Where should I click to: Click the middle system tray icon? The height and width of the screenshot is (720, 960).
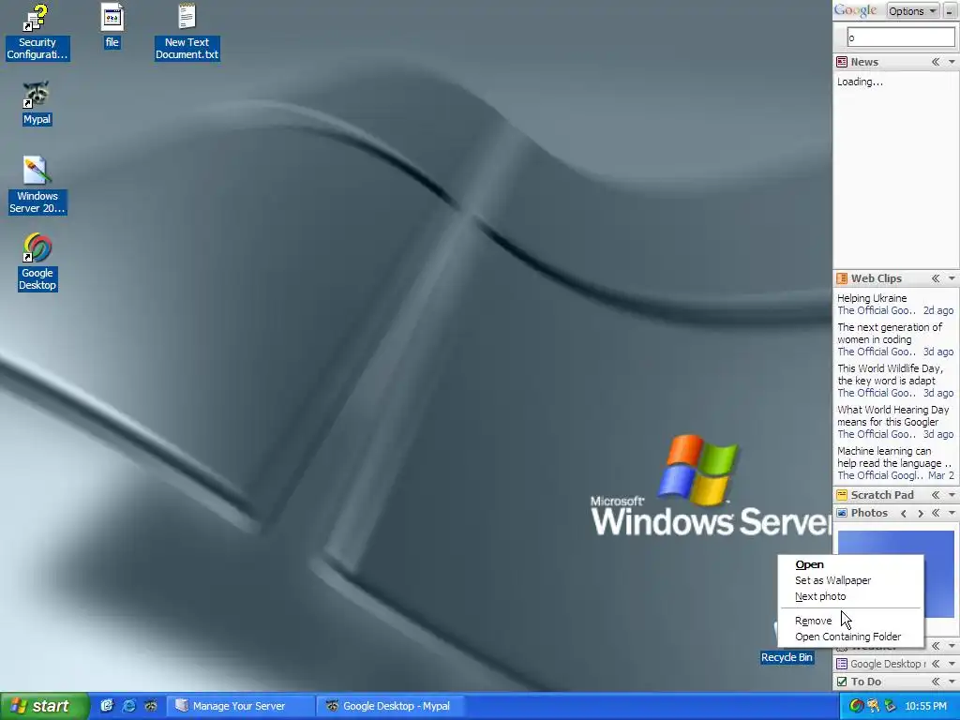click(x=873, y=706)
